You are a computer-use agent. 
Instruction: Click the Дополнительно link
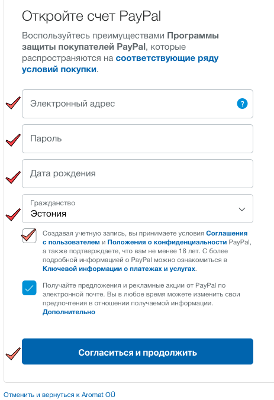[x=69, y=312]
